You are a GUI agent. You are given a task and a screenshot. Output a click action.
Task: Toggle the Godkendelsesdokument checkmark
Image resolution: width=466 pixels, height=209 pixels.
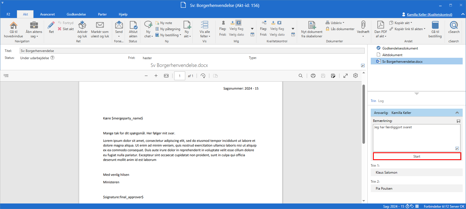(x=379, y=48)
